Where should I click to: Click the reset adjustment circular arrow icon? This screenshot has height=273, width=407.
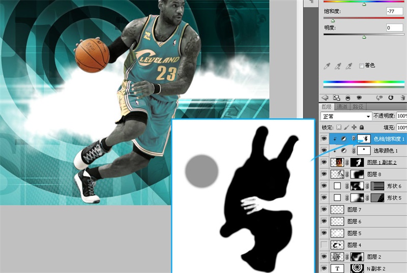coord(391,97)
